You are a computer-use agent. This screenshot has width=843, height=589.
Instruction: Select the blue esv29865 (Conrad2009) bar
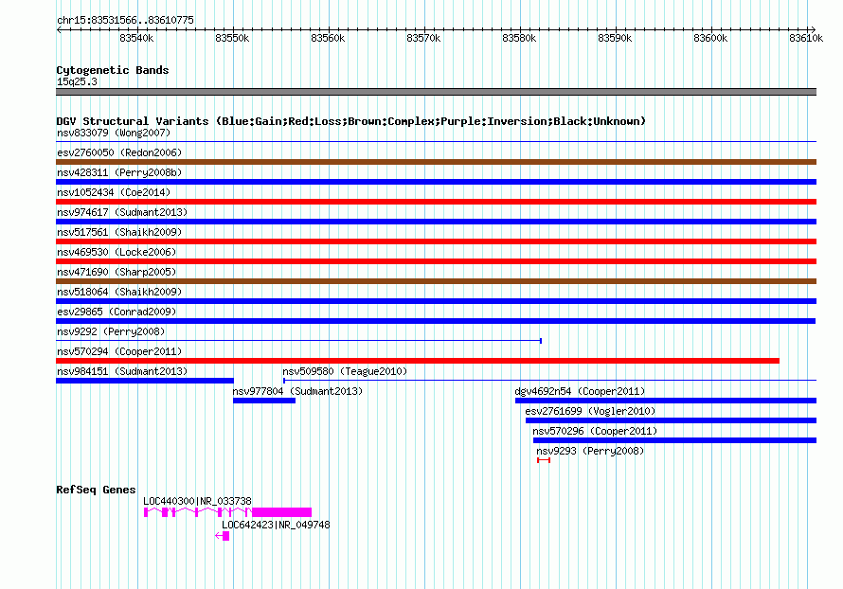click(x=436, y=321)
